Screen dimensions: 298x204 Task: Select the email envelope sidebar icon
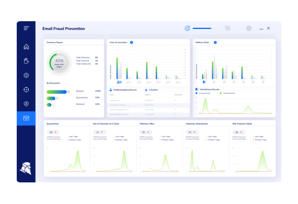(x=26, y=118)
